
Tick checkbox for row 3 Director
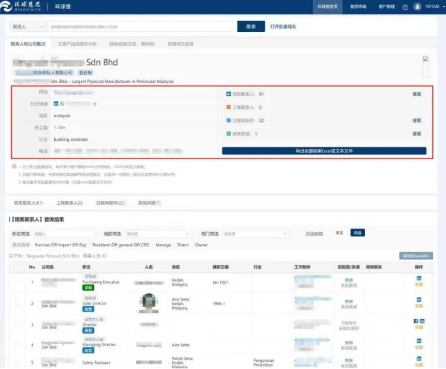pos(17,325)
